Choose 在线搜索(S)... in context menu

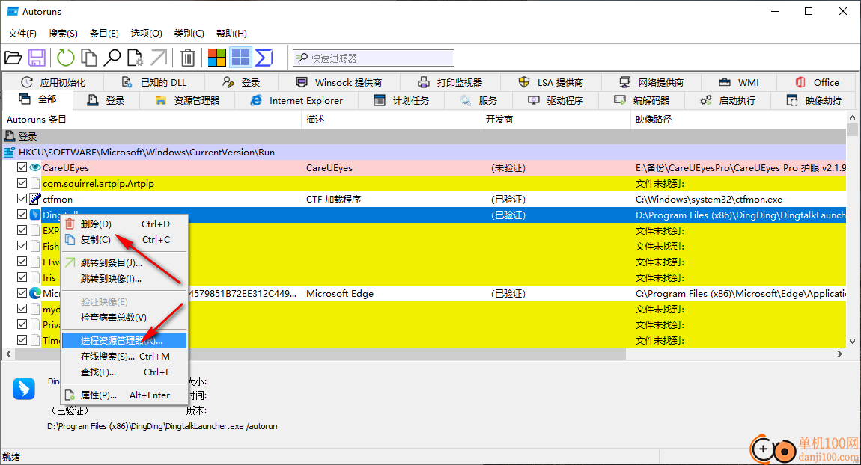(x=124, y=357)
